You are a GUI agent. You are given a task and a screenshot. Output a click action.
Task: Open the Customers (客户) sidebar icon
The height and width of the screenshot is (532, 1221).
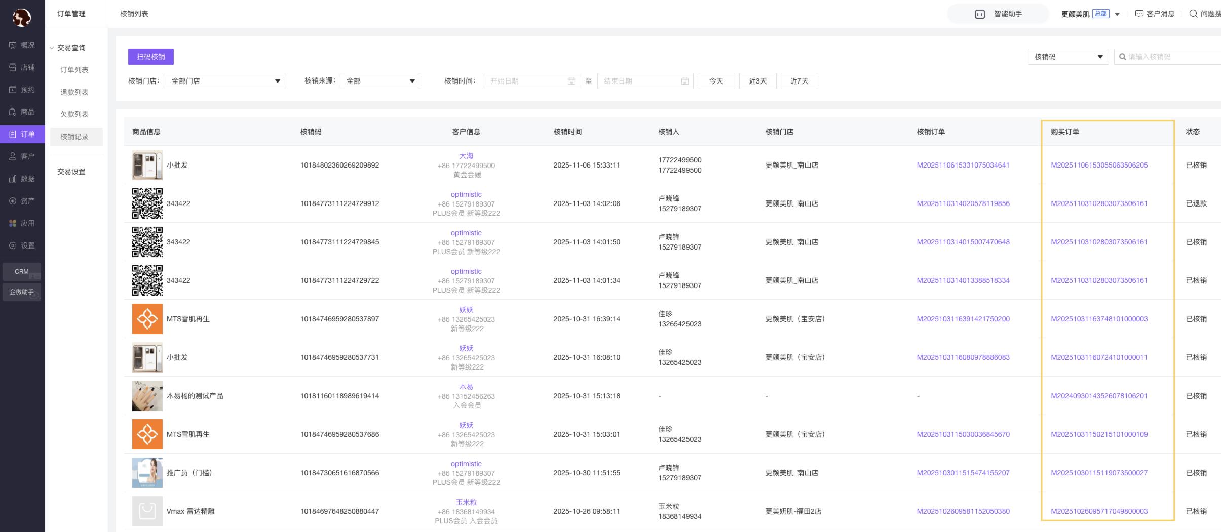coord(13,156)
